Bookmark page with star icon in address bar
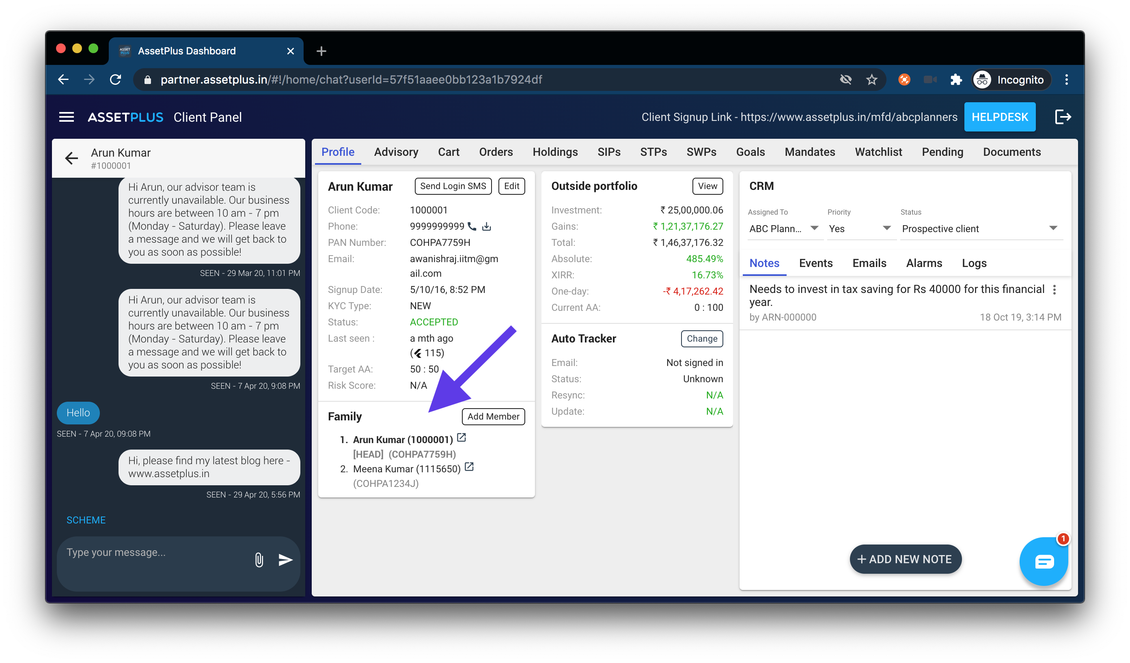Viewport: 1130px width, 663px height. pos(871,80)
